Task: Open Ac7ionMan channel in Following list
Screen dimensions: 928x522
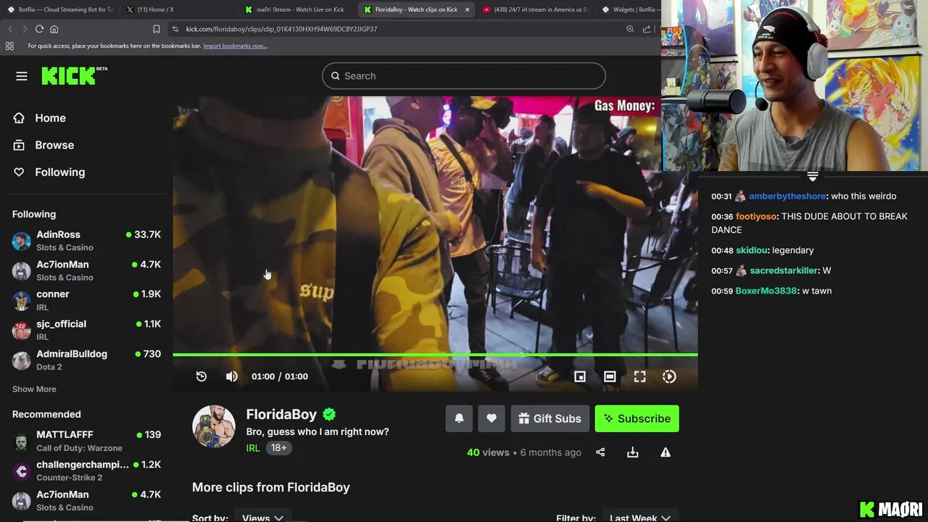Action: (86, 270)
